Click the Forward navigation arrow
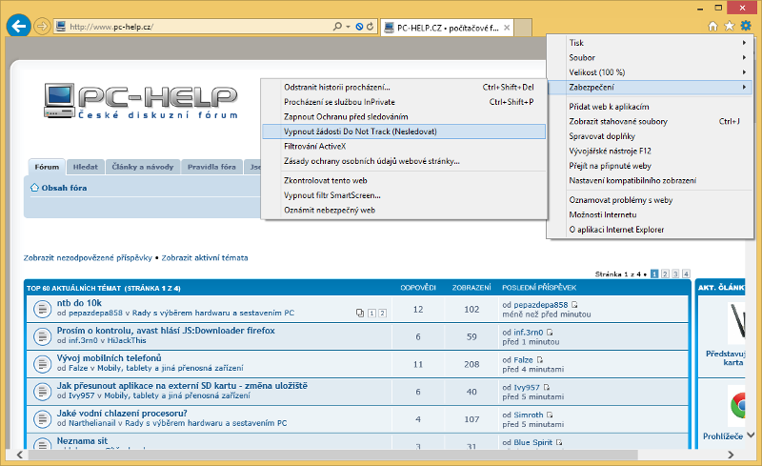 coord(42,27)
